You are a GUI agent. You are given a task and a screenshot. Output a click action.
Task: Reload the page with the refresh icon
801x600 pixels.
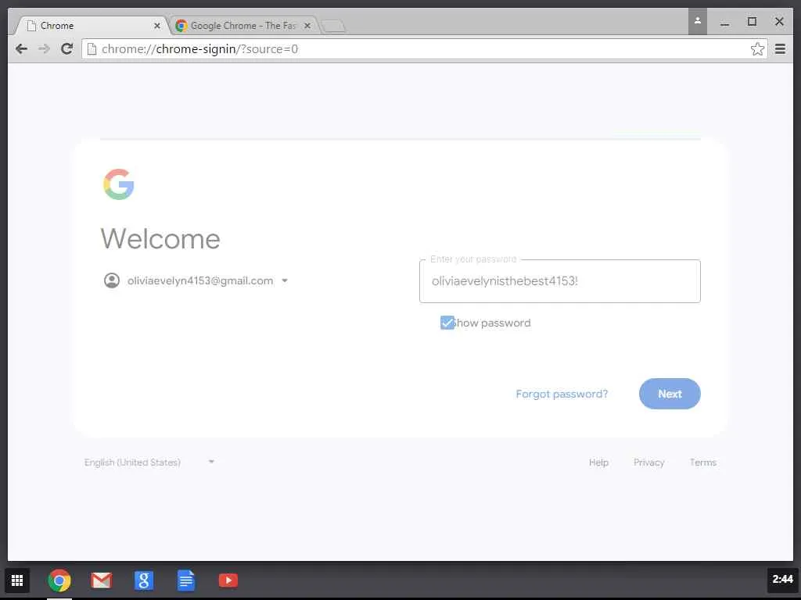[66, 49]
